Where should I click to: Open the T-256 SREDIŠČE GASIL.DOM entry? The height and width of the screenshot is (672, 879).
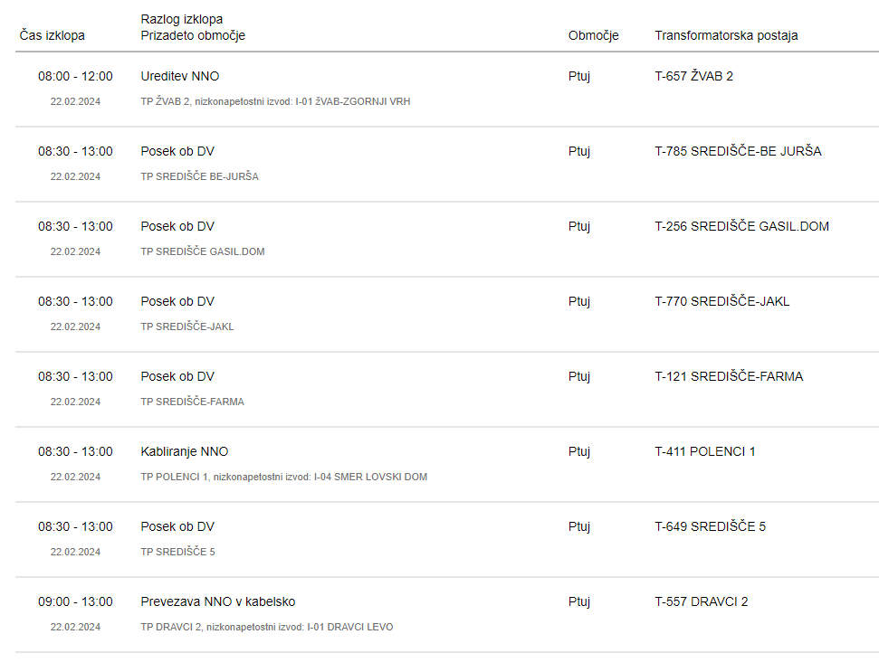pos(741,226)
